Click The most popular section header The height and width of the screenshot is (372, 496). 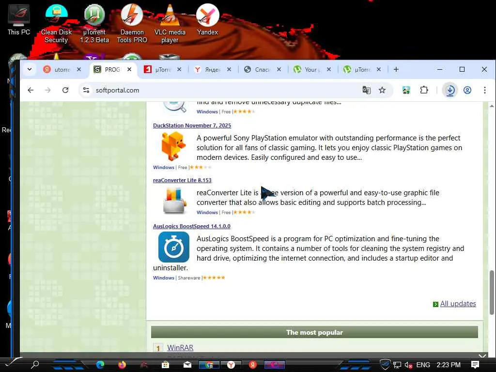click(x=314, y=332)
